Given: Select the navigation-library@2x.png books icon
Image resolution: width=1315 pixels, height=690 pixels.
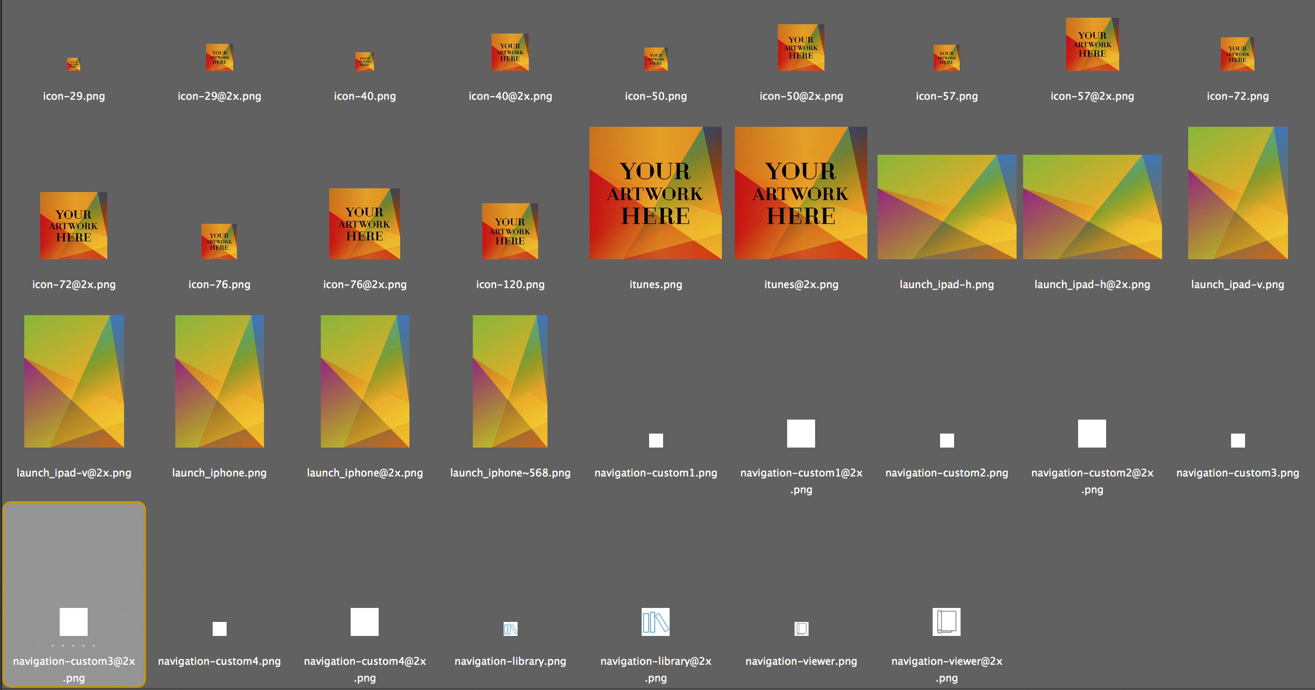Looking at the screenshot, I should (x=656, y=621).
